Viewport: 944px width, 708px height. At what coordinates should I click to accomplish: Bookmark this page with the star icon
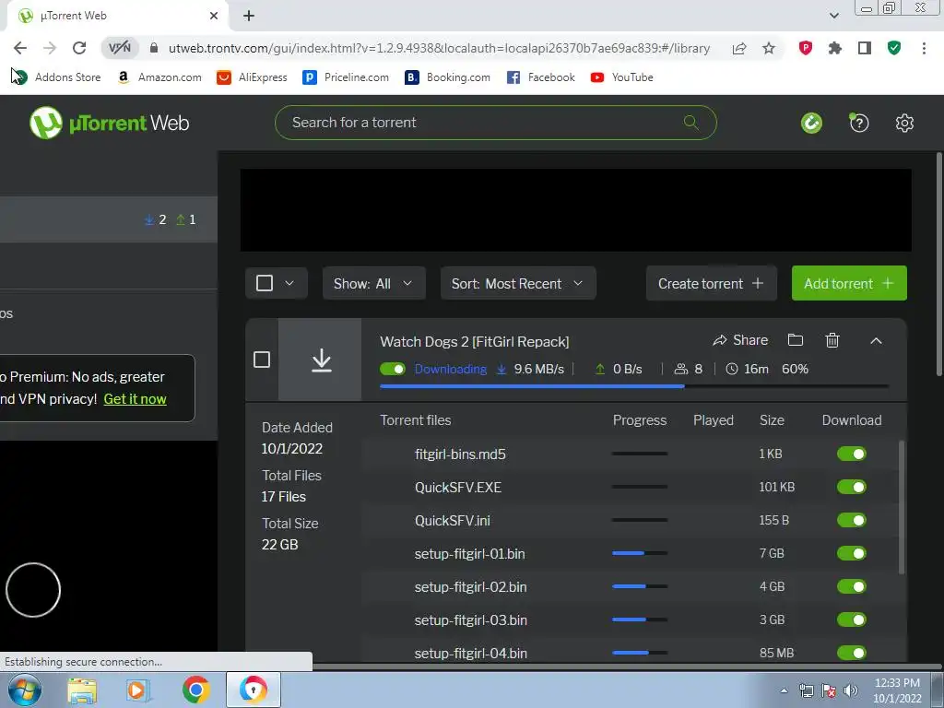point(769,48)
